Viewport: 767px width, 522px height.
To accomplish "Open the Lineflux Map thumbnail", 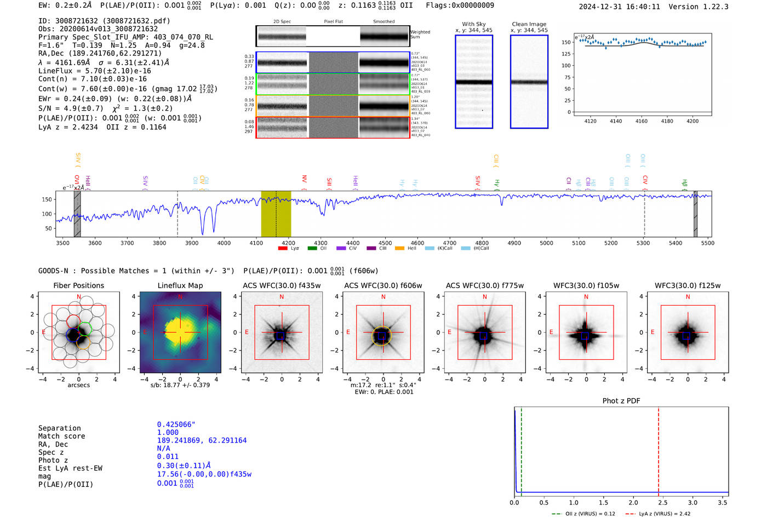I will pos(180,332).
